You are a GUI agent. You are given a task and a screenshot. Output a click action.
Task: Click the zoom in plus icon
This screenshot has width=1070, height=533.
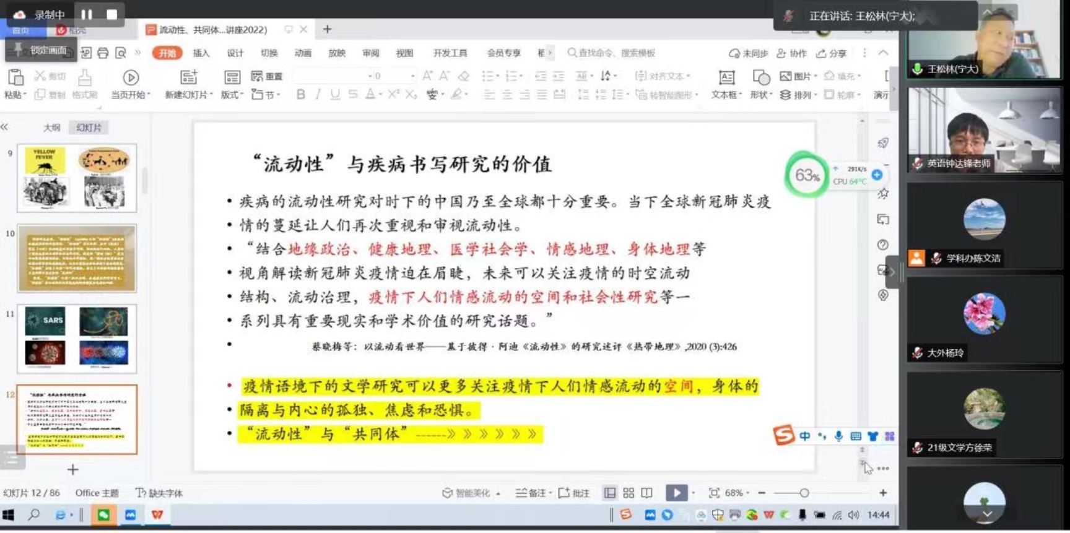click(883, 493)
